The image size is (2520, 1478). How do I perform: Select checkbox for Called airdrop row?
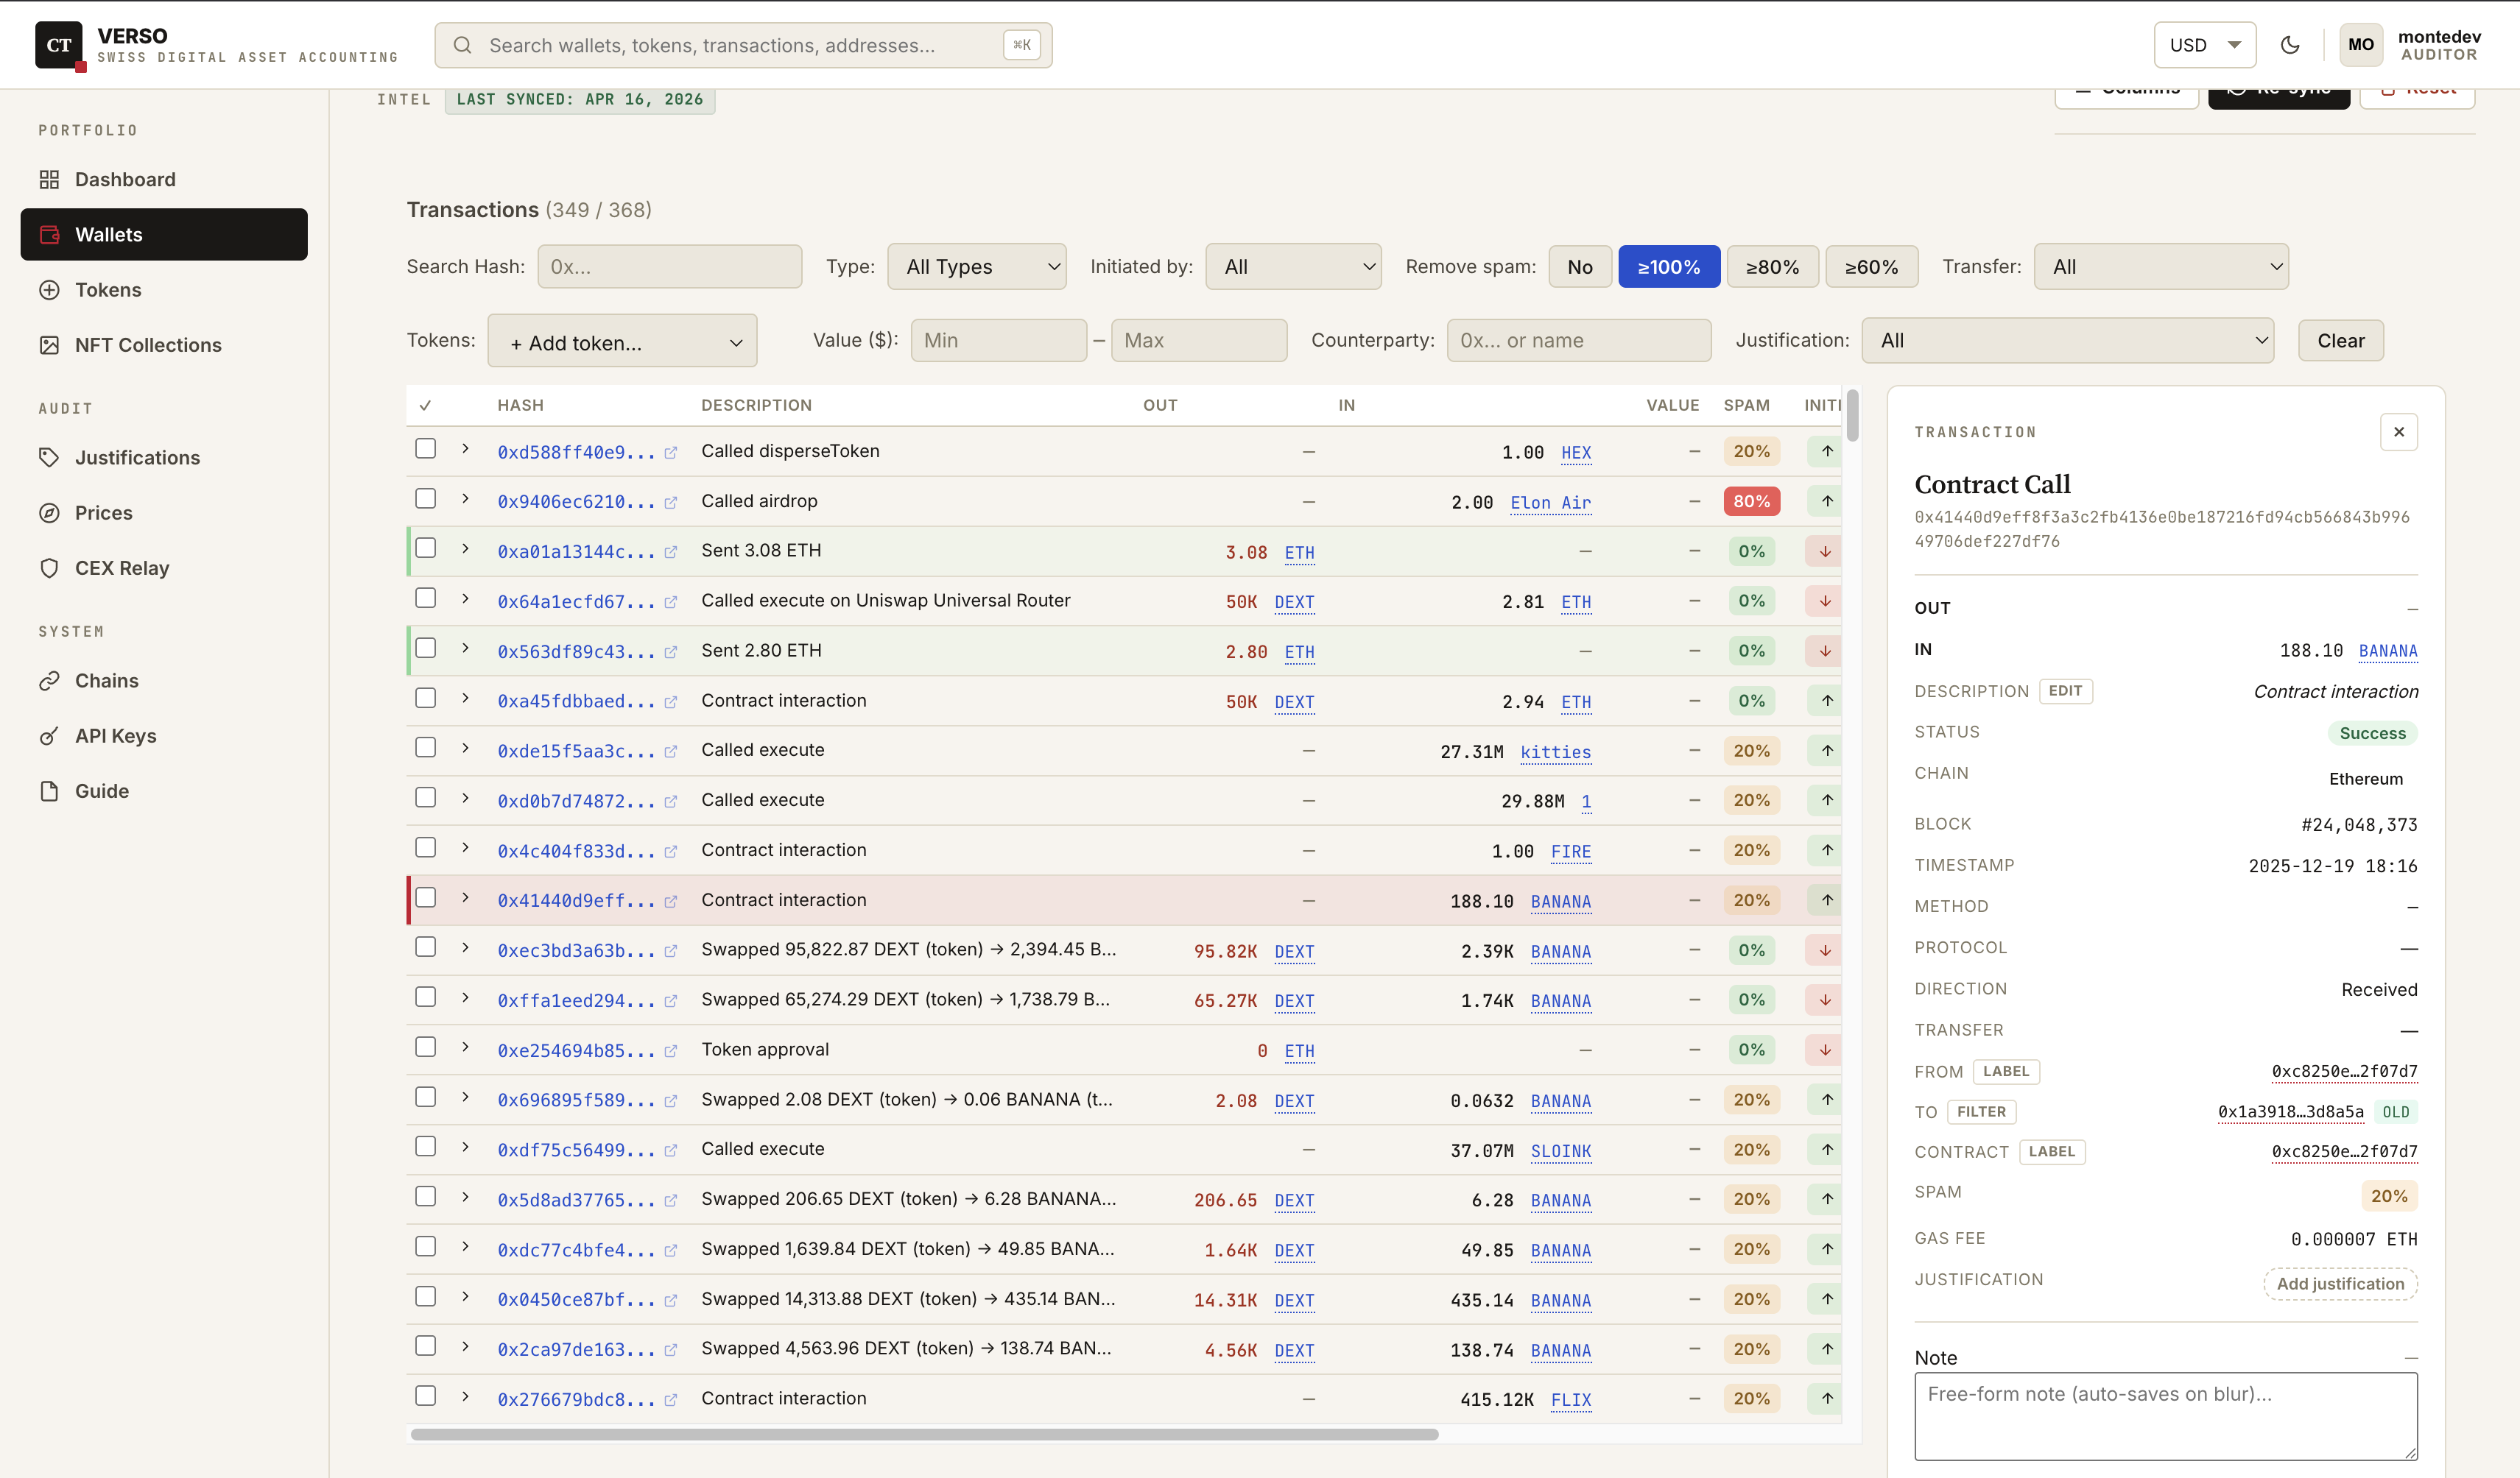click(x=426, y=498)
